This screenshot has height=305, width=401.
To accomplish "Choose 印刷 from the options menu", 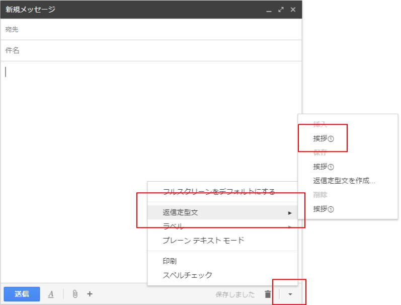I will click(170, 261).
